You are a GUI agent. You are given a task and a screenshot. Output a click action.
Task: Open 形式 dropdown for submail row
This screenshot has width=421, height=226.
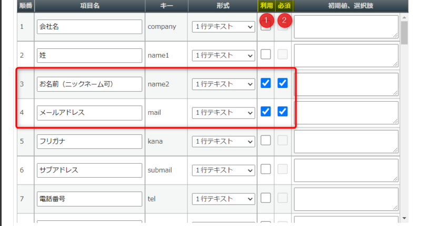pos(223,170)
